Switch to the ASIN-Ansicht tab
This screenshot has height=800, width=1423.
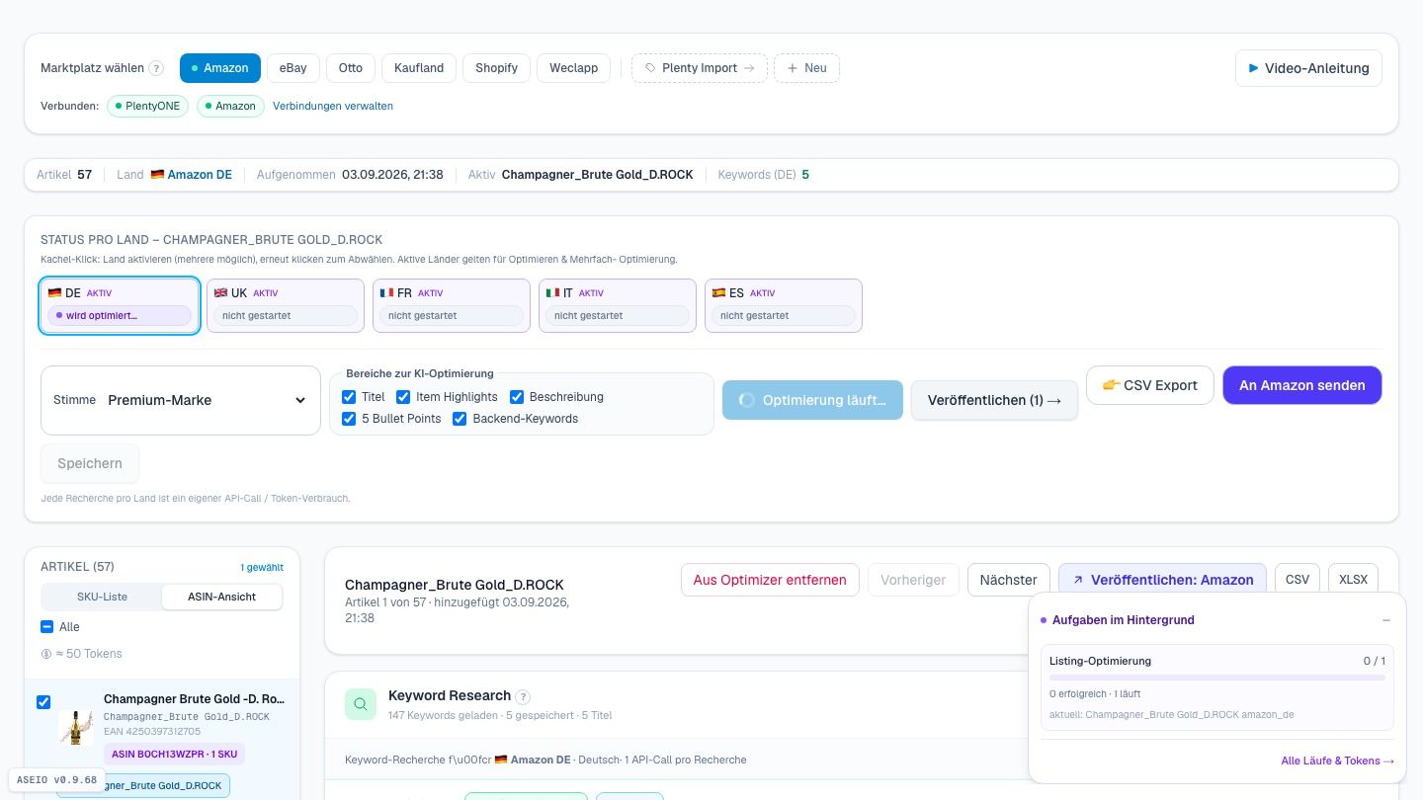[221, 597]
